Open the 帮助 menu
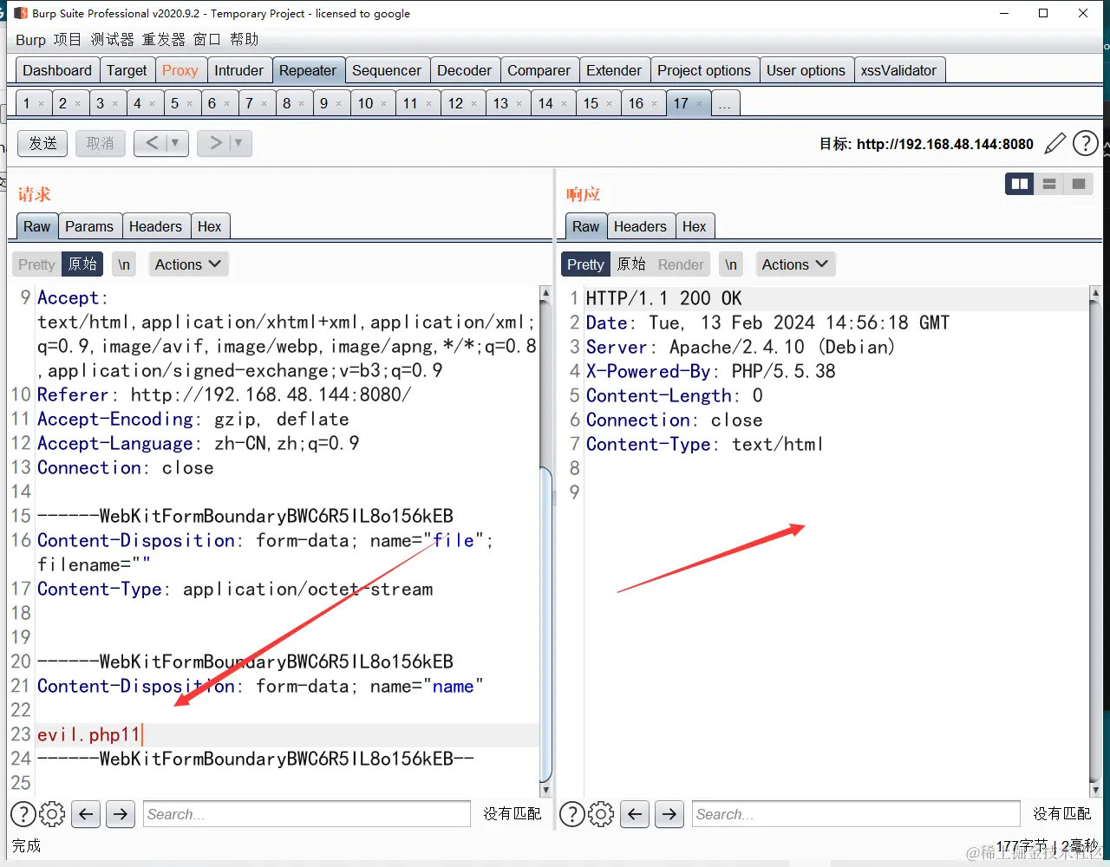This screenshot has width=1110, height=867. (x=245, y=40)
